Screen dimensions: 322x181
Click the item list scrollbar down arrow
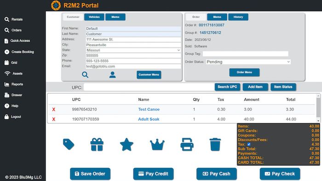pos(318,121)
